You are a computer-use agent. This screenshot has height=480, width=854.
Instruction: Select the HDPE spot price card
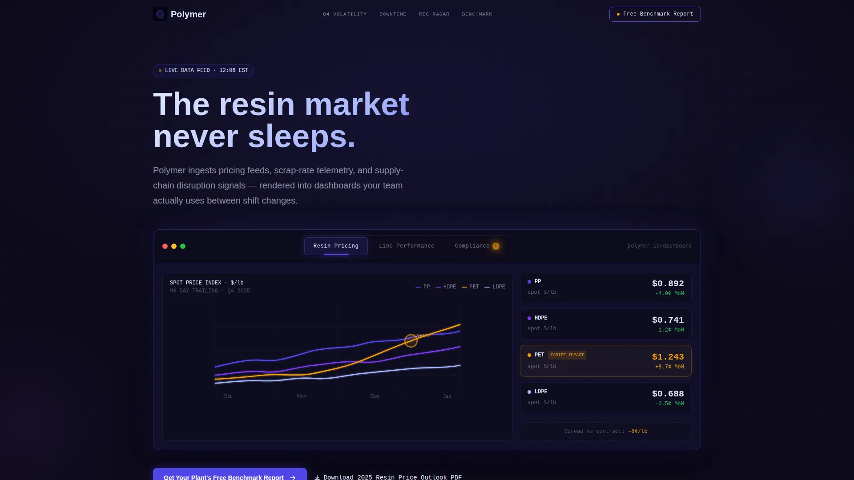pos(605,324)
